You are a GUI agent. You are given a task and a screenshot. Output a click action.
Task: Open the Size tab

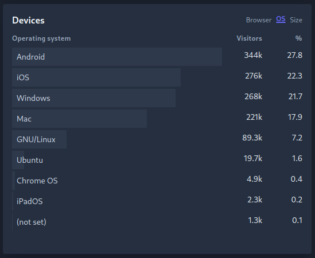(x=296, y=20)
